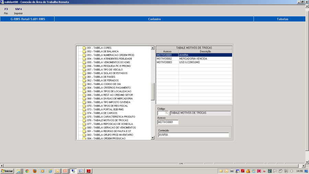Launch Google Chrome from taskbar
Viewport: 309px width, 174px height.
click(x=27, y=171)
